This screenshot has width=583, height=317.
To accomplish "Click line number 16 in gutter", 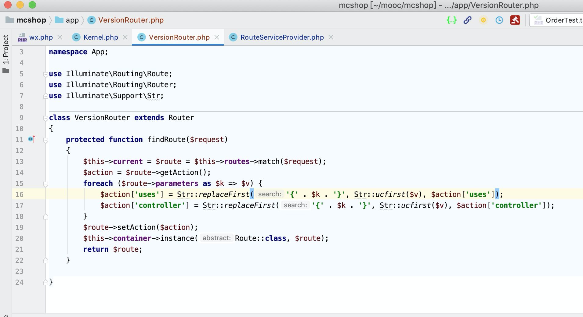I will (x=19, y=194).
